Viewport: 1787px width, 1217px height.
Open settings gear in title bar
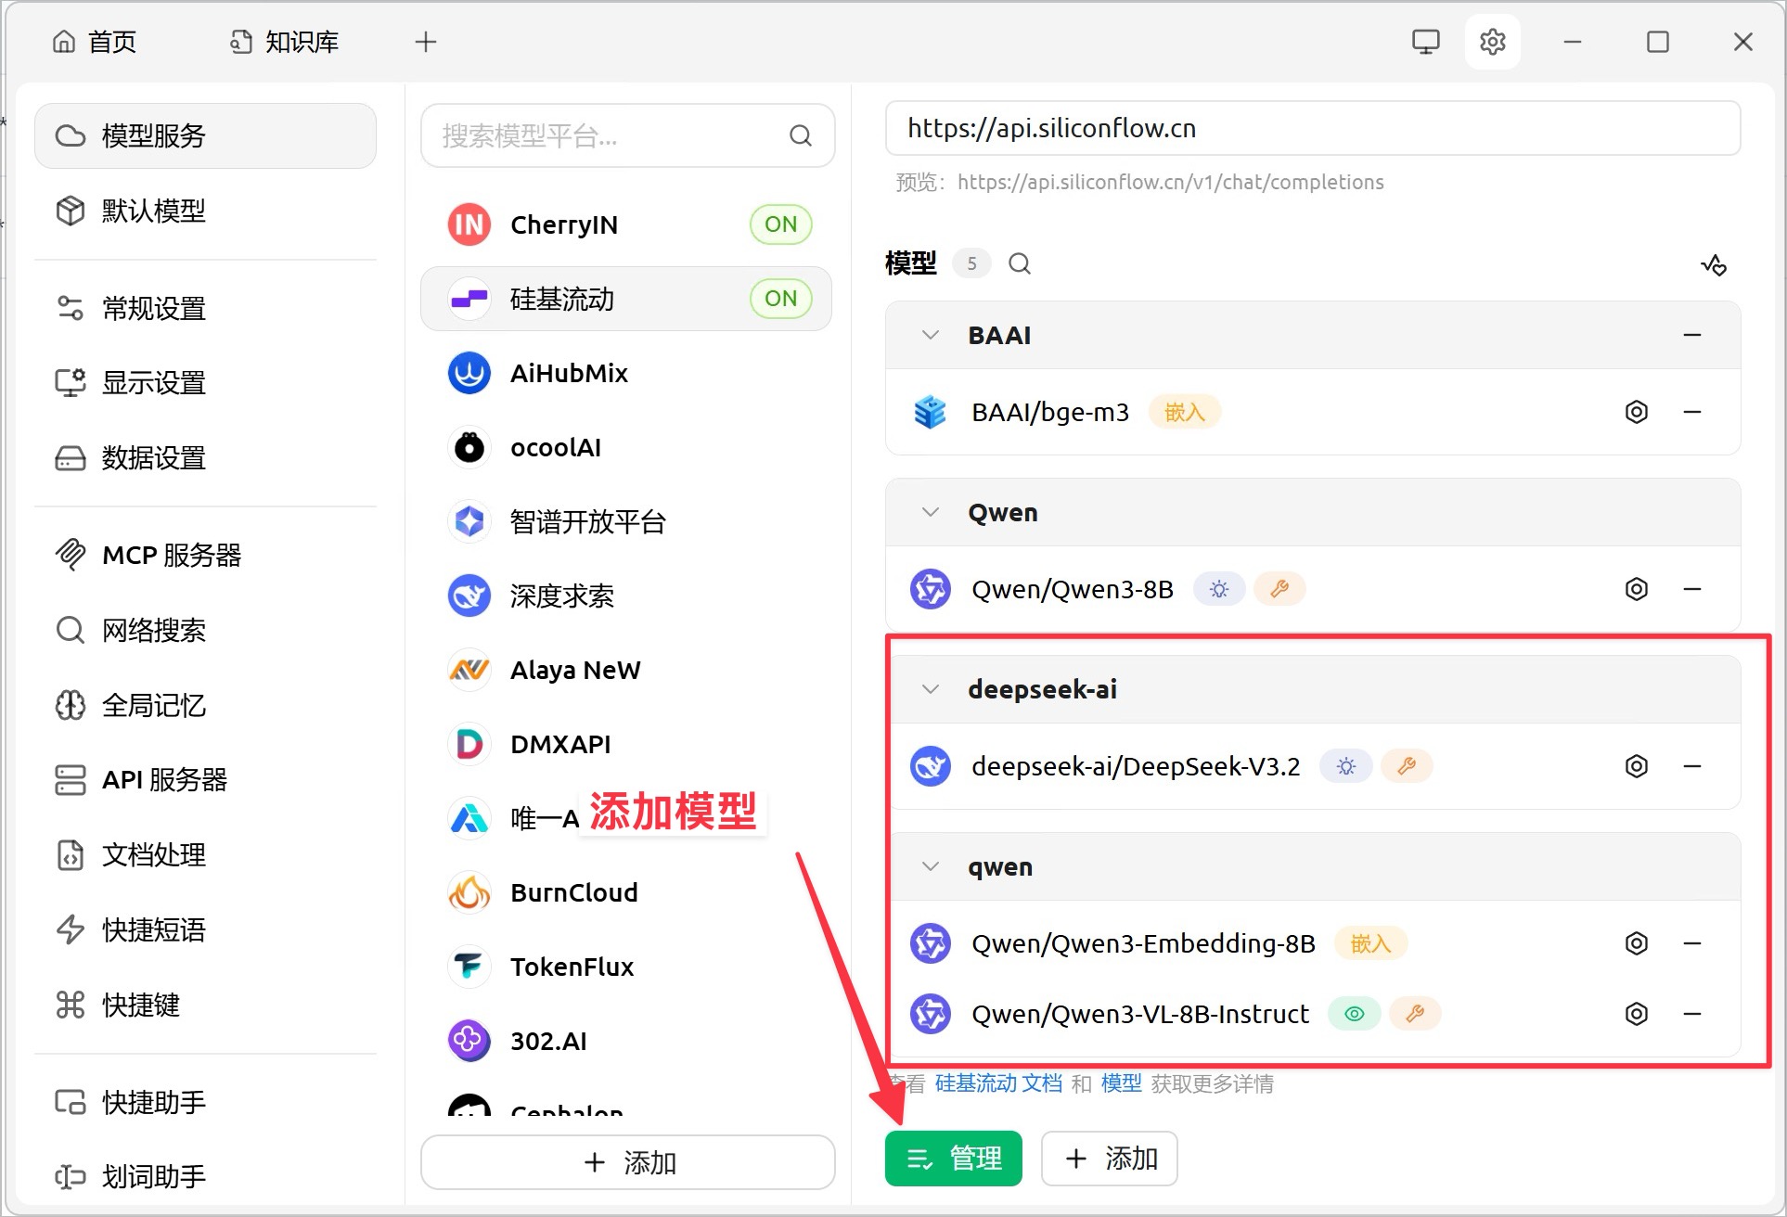(1492, 42)
